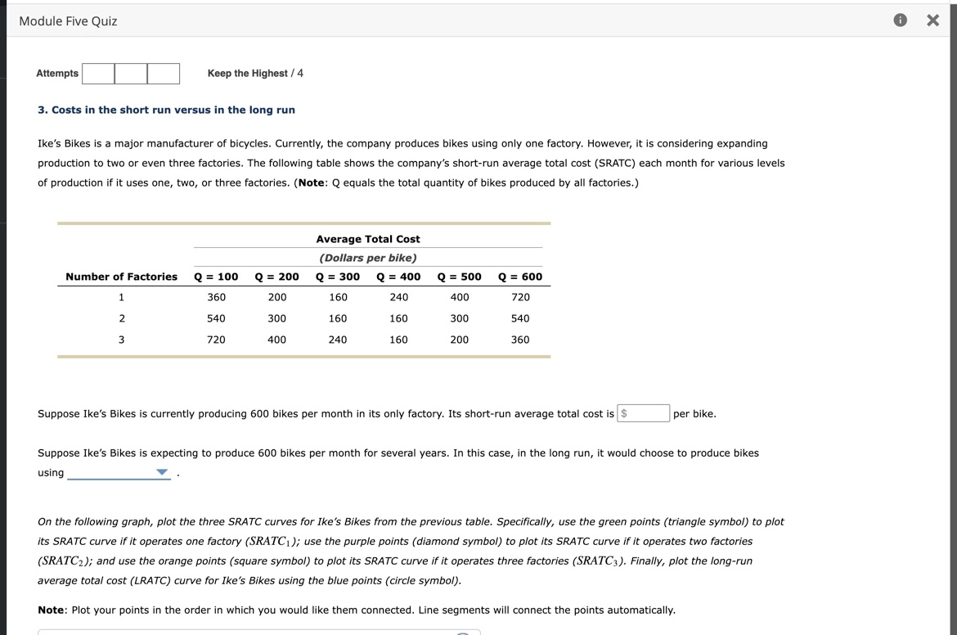Click the dollar-sign cost input field
The width and height of the screenshot is (957, 635).
(644, 413)
